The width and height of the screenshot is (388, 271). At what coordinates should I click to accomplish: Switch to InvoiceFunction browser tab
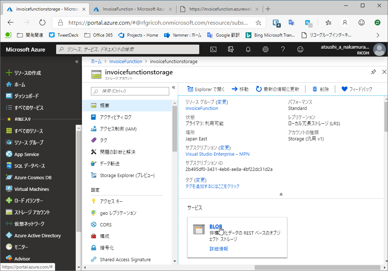(133, 9)
